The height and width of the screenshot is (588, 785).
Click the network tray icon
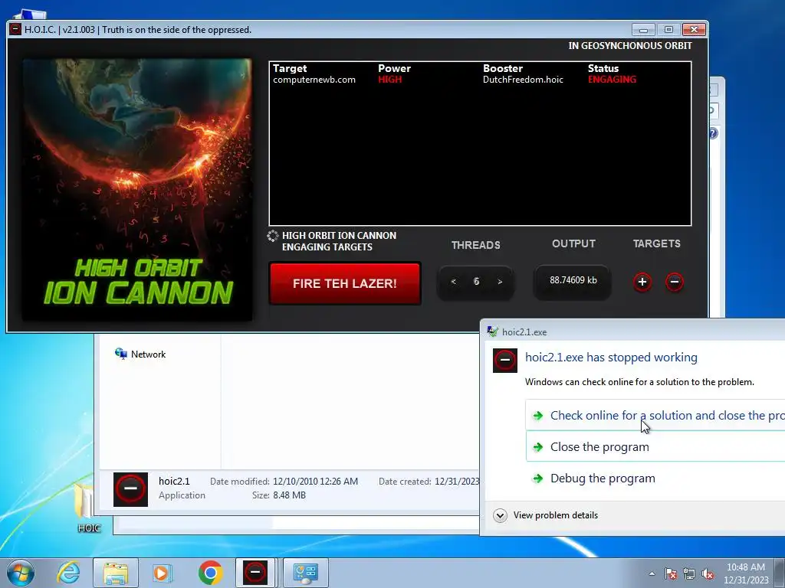point(689,573)
